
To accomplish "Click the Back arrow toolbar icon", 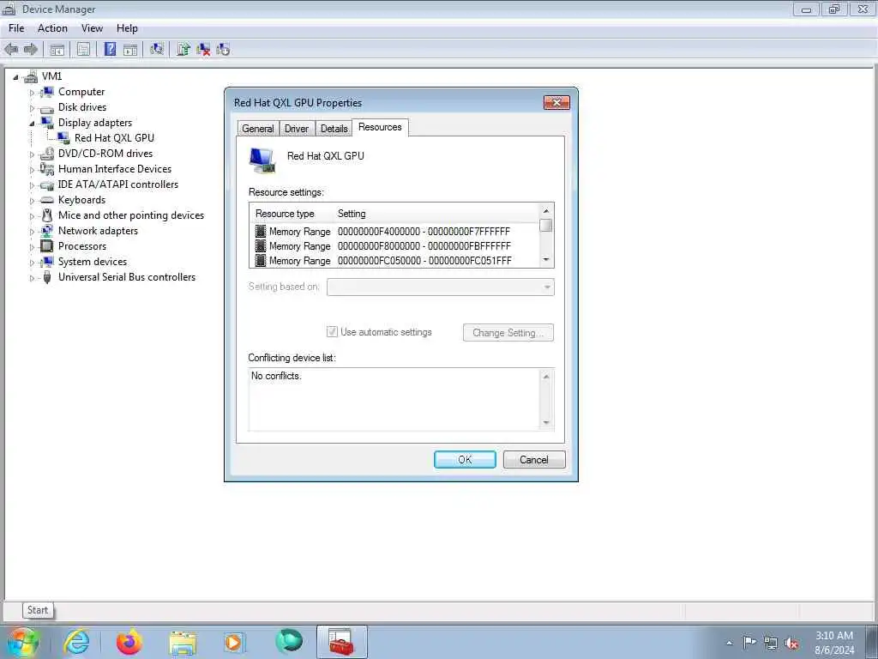I will pyautogui.click(x=11, y=49).
